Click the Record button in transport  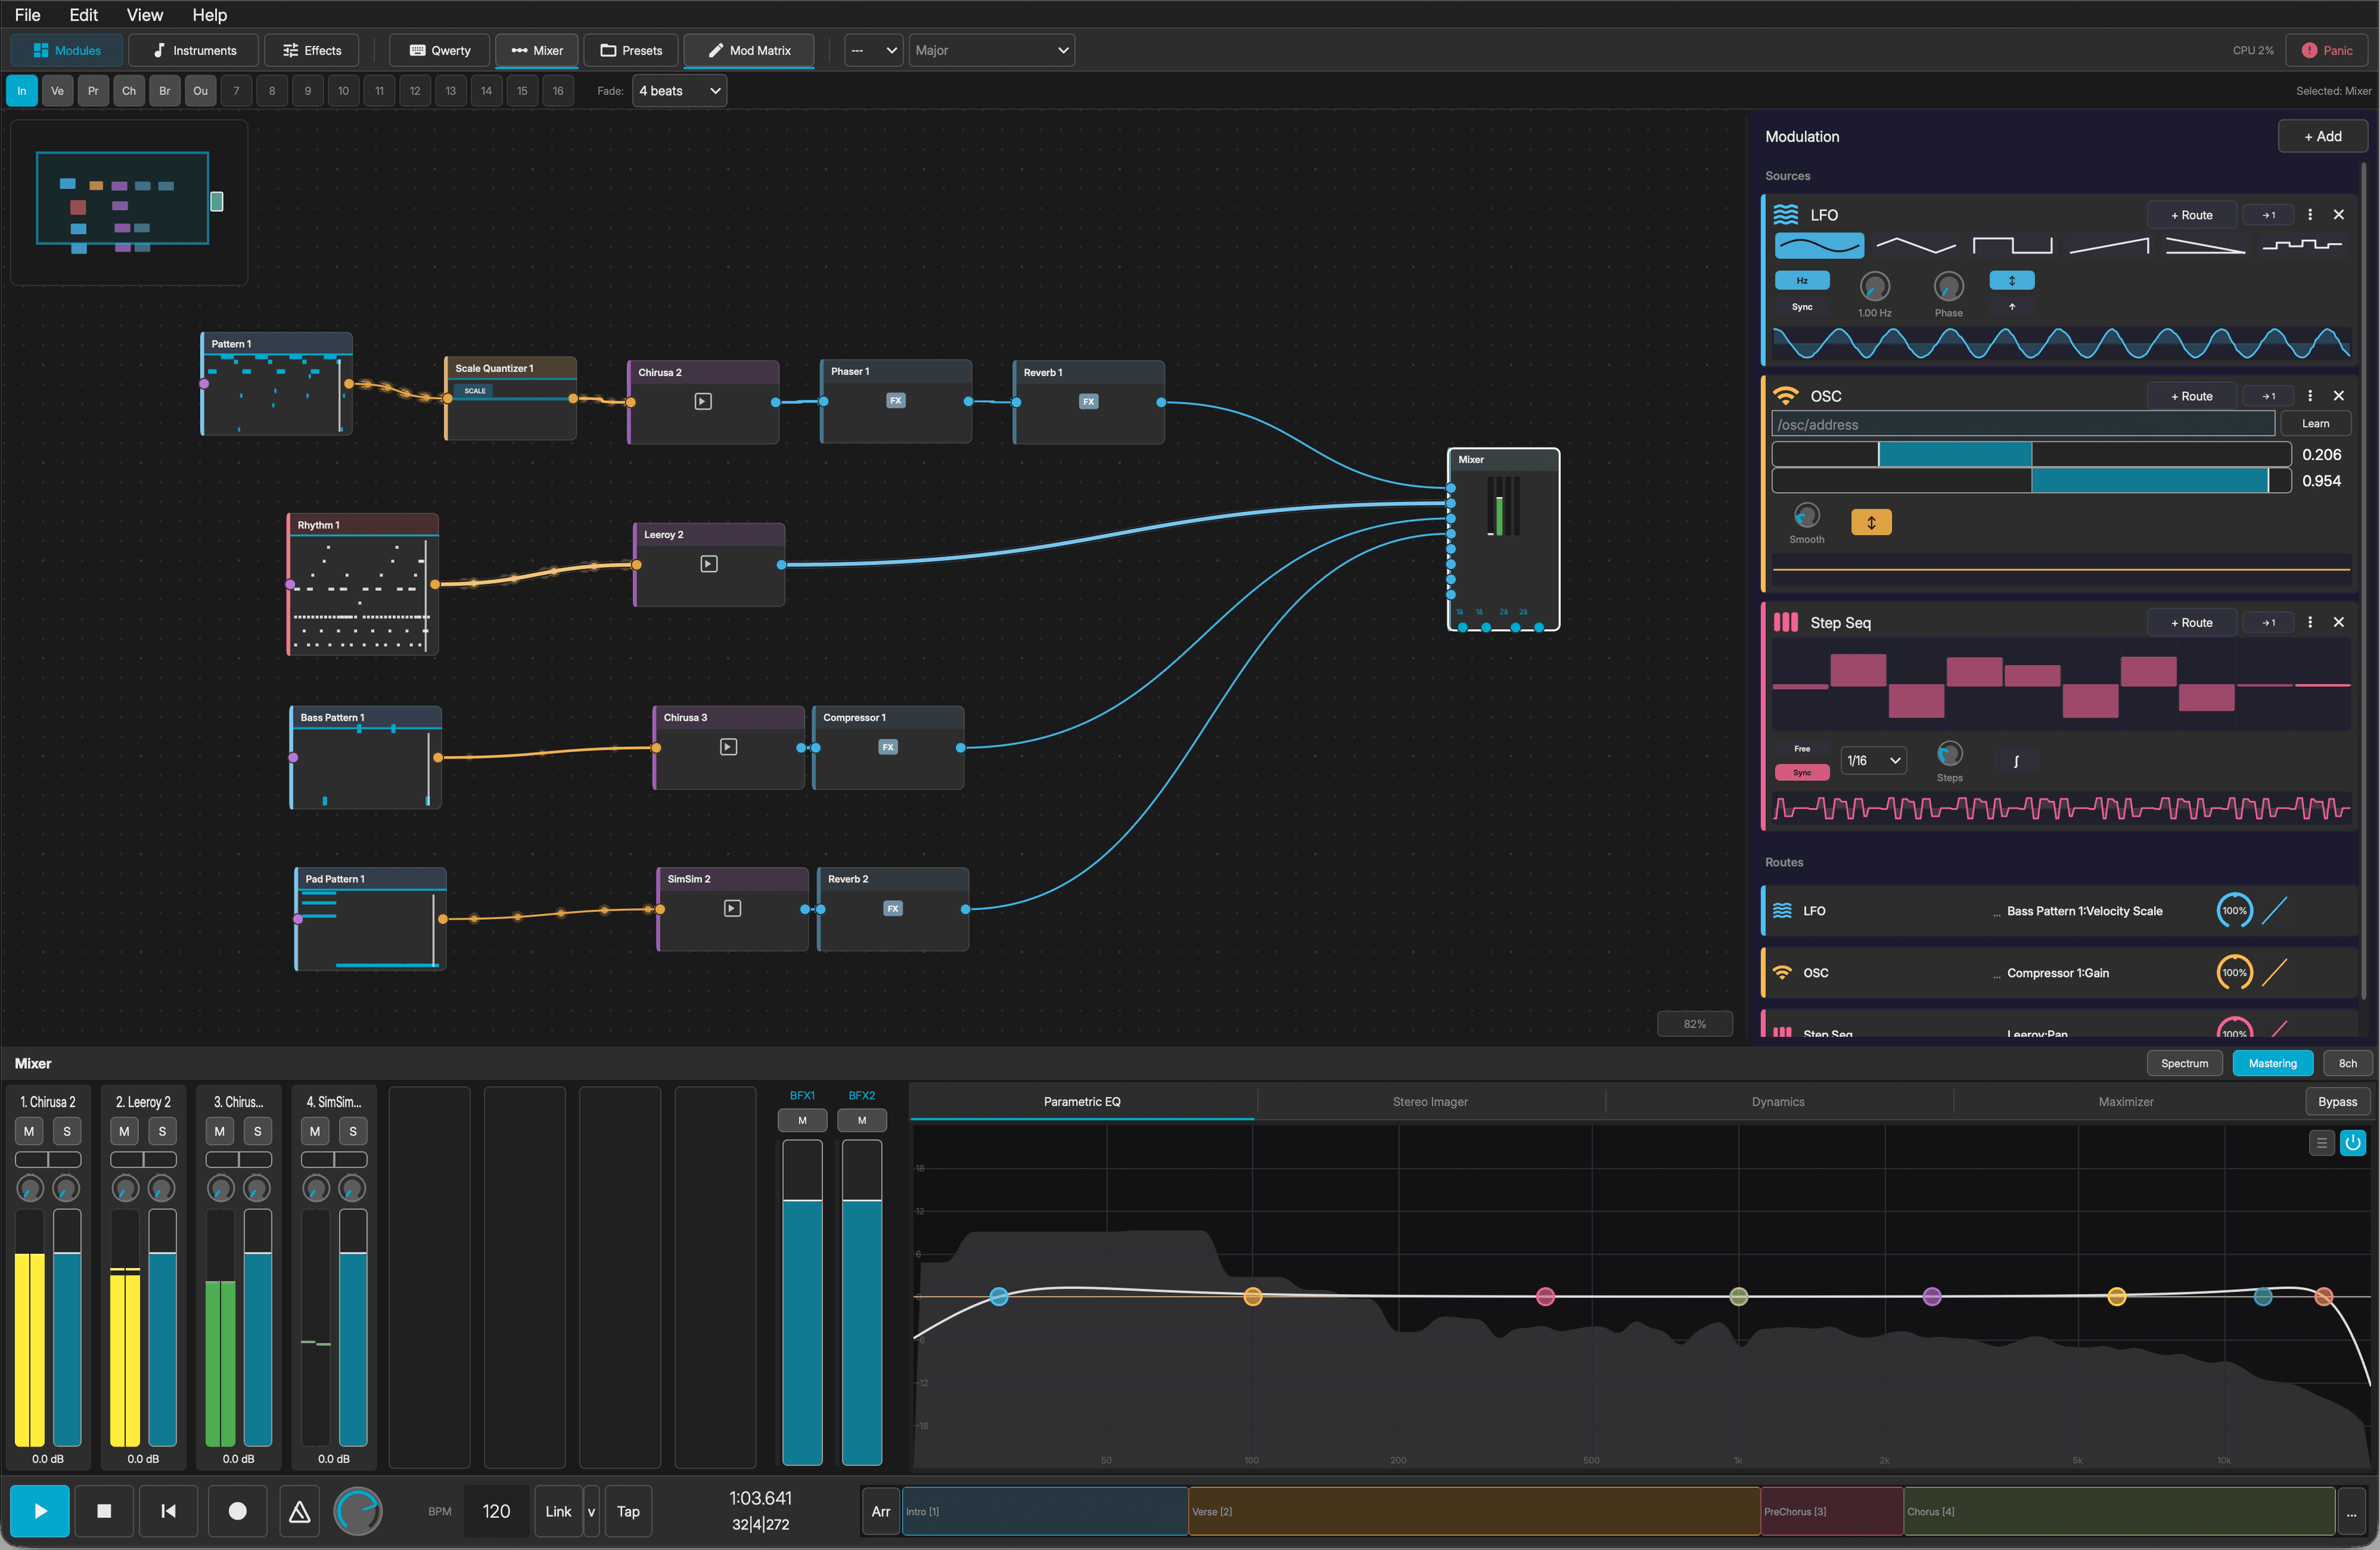(x=237, y=1511)
